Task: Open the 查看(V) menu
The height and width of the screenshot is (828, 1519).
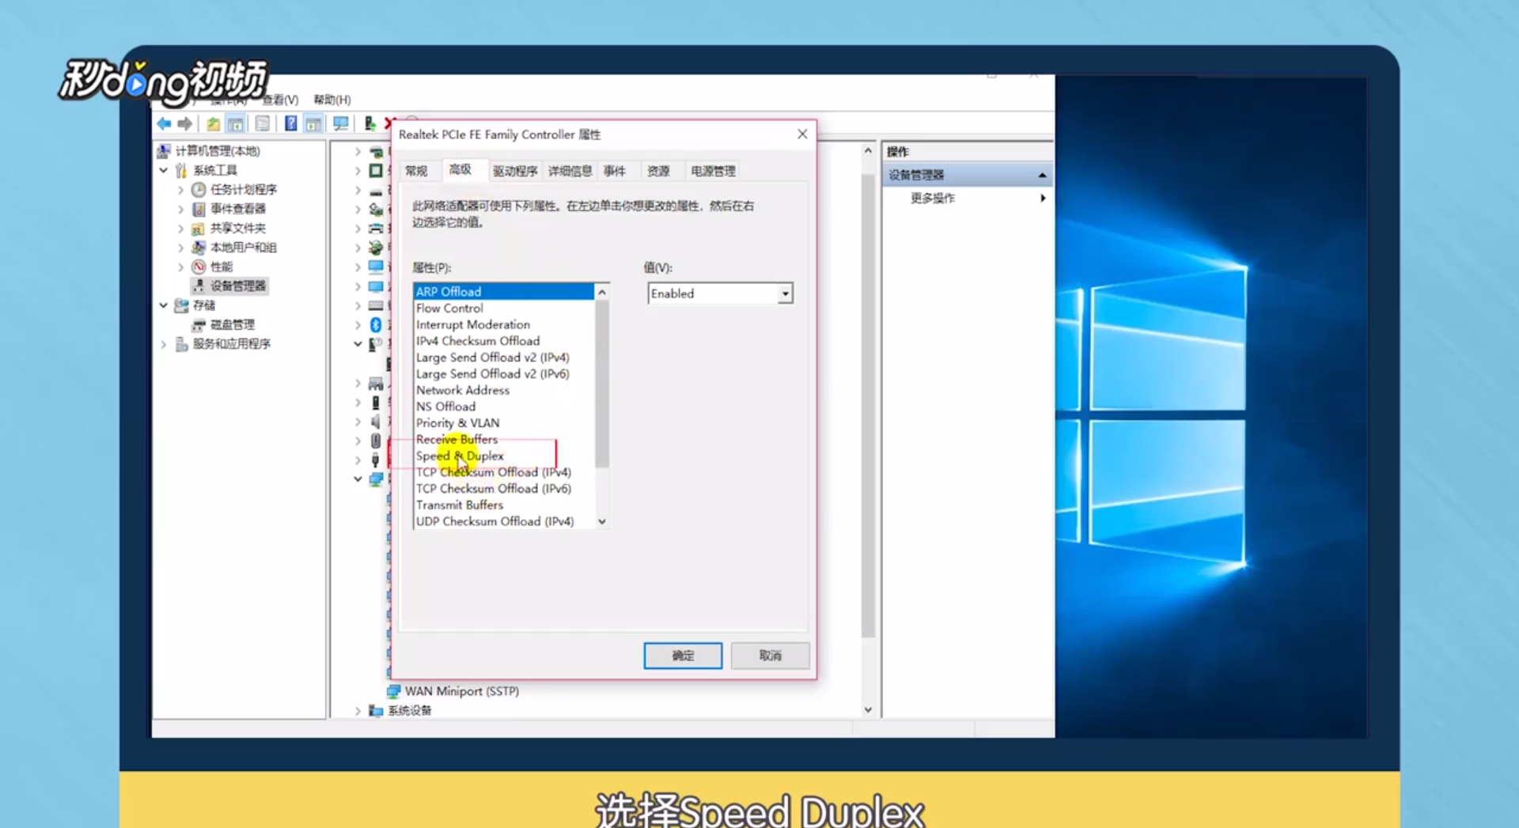Action: click(x=280, y=100)
